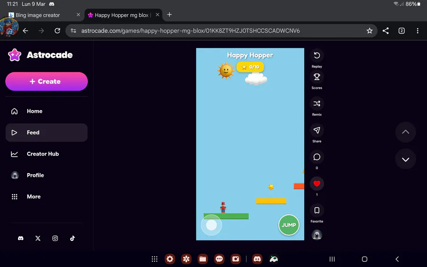Screen dimensions: 427x267
Task: Click the yellow star collectible in game
Action: (271, 187)
